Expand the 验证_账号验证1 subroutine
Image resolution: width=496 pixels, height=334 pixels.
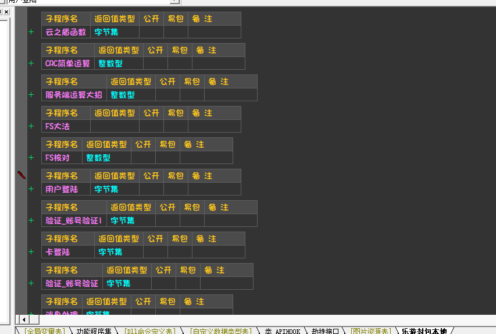tap(31, 221)
